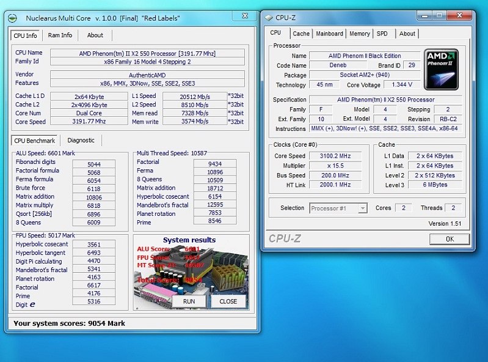
Task: Click the Fibonachi digits score 5044
Action: (x=93, y=164)
